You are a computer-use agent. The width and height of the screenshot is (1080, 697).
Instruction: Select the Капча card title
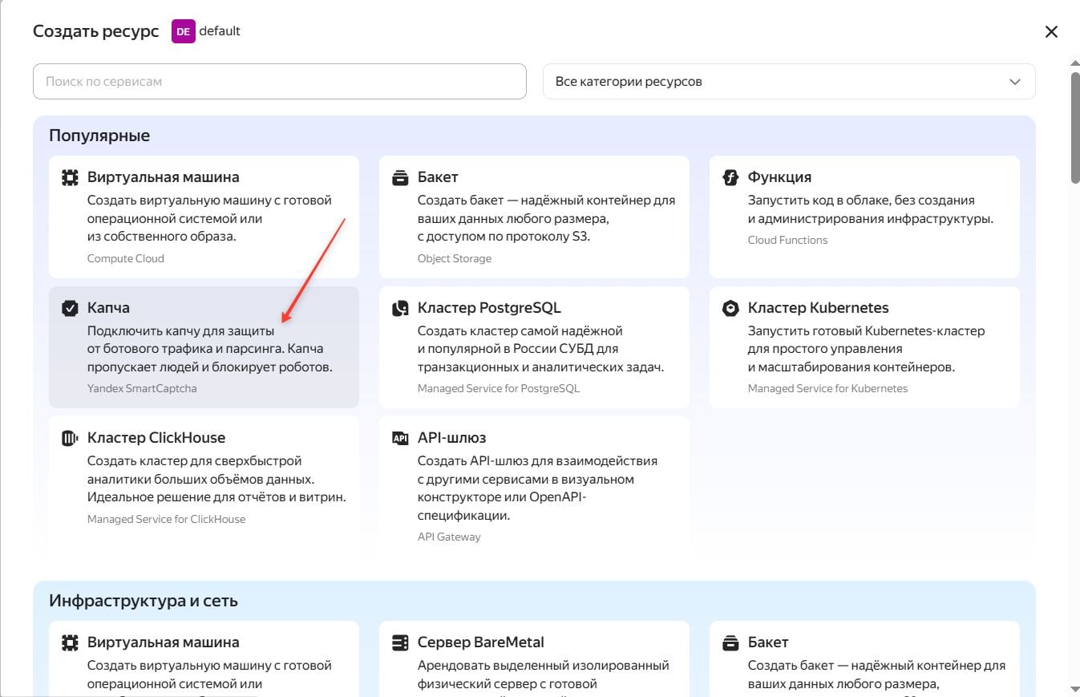(x=108, y=308)
